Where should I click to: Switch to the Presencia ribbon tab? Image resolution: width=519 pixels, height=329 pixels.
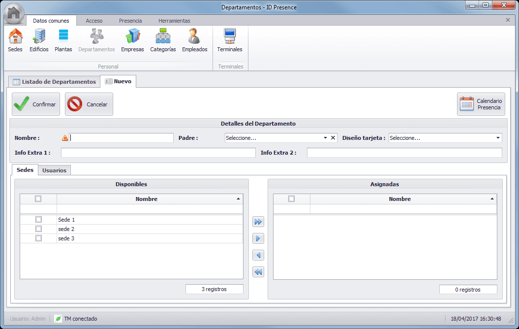click(x=130, y=21)
